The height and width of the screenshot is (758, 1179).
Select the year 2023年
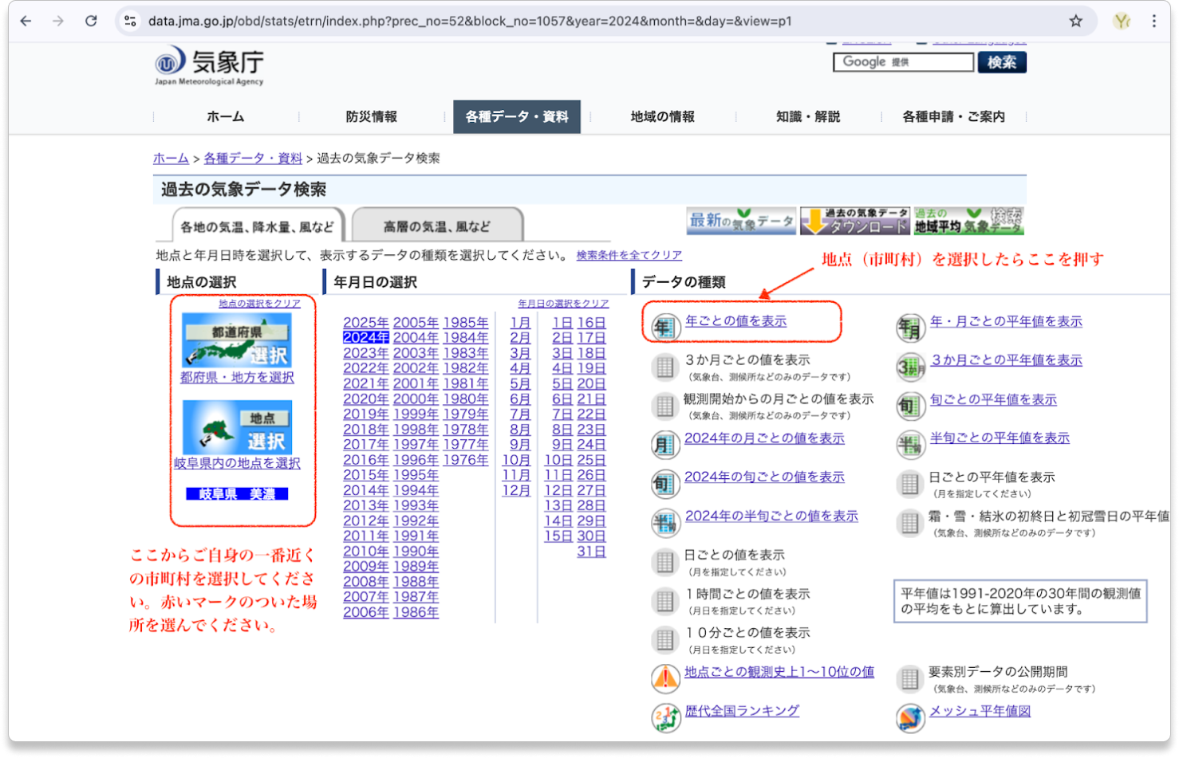point(365,353)
